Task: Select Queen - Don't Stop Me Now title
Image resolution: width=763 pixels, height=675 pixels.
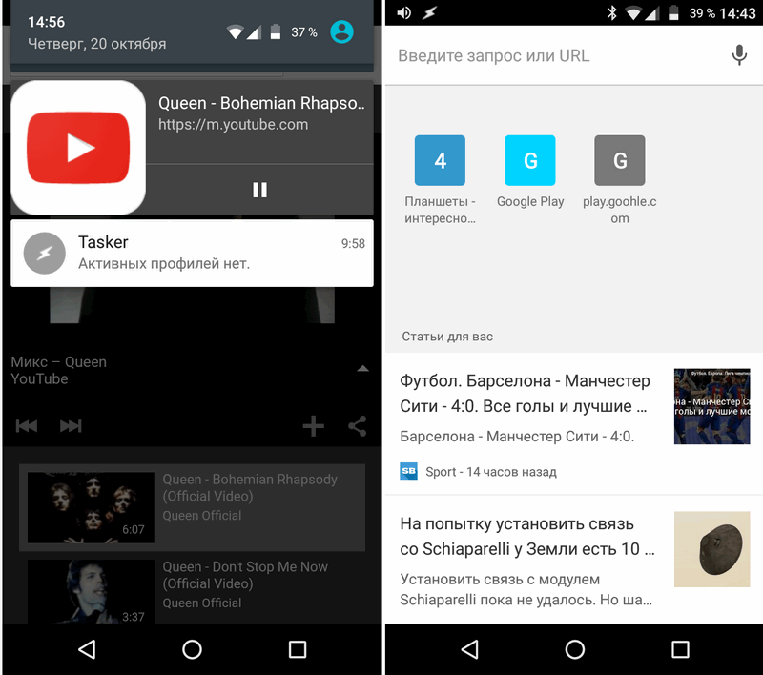Action: pos(245,575)
